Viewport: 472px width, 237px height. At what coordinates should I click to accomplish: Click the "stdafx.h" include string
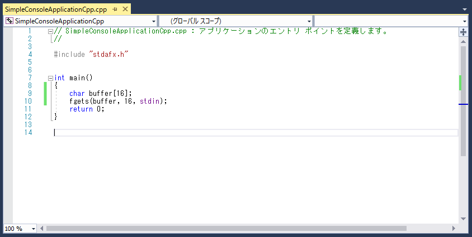108,55
